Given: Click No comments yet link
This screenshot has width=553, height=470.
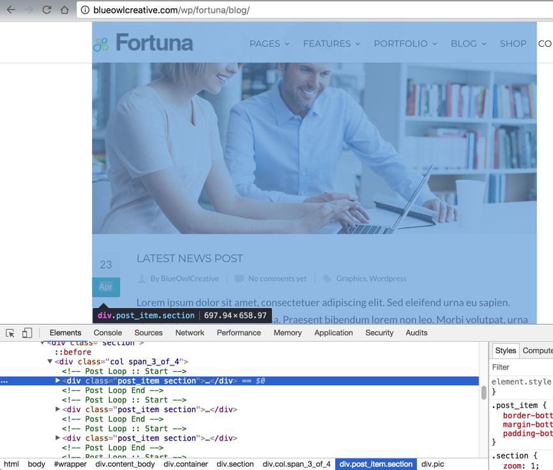Looking at the screenshot, I should pos(277,279).
